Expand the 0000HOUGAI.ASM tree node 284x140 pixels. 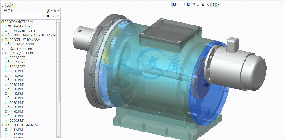click(3, 125)
